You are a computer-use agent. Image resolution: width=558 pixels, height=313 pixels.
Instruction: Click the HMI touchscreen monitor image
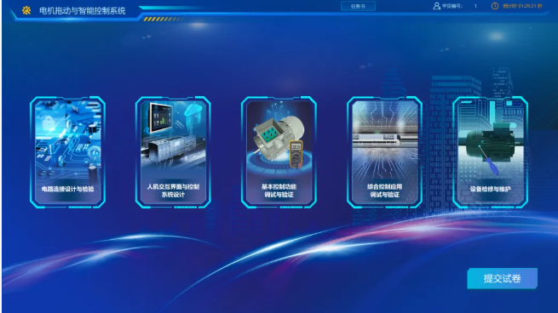pyautogui.click(x=161, y=118)
